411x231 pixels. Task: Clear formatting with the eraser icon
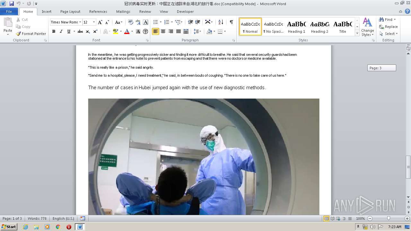[130, 22]
